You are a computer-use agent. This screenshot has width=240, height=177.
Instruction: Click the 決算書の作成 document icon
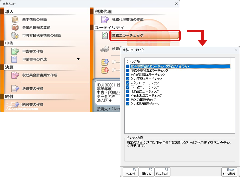click(x=15, y=88)
